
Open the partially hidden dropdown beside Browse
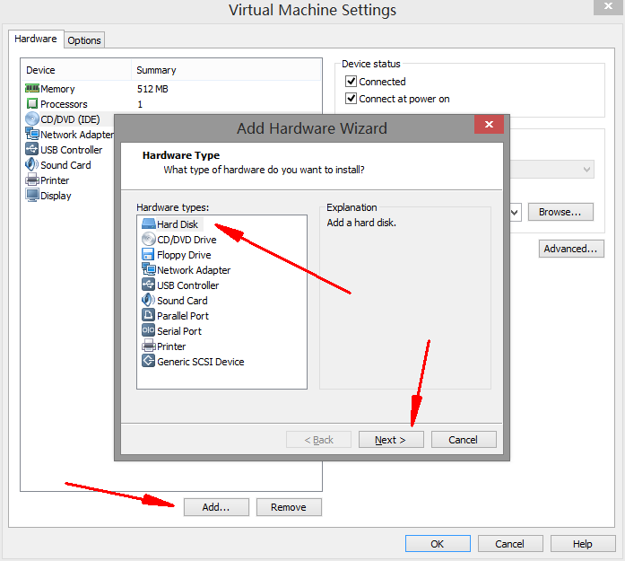pos(515,212)
